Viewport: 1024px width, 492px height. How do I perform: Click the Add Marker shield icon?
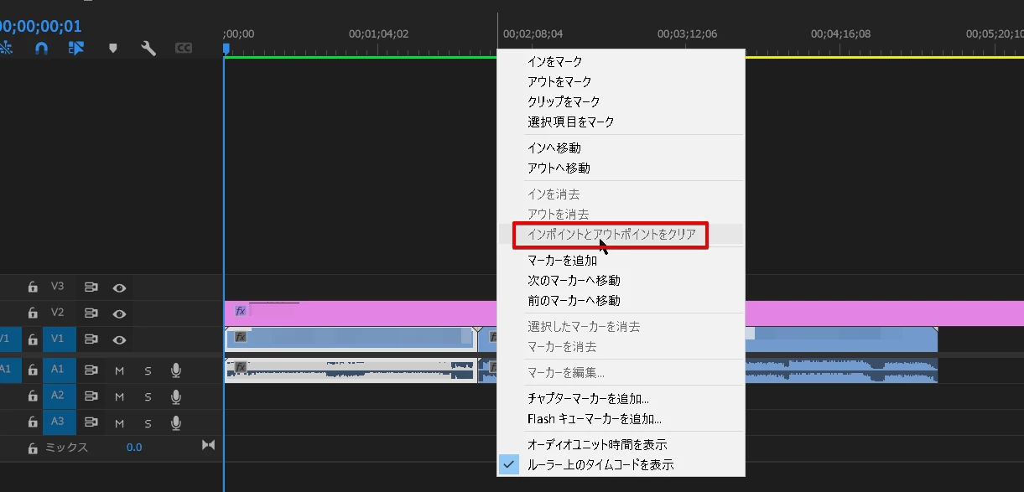pyautogui.click(x=113, y=49)
